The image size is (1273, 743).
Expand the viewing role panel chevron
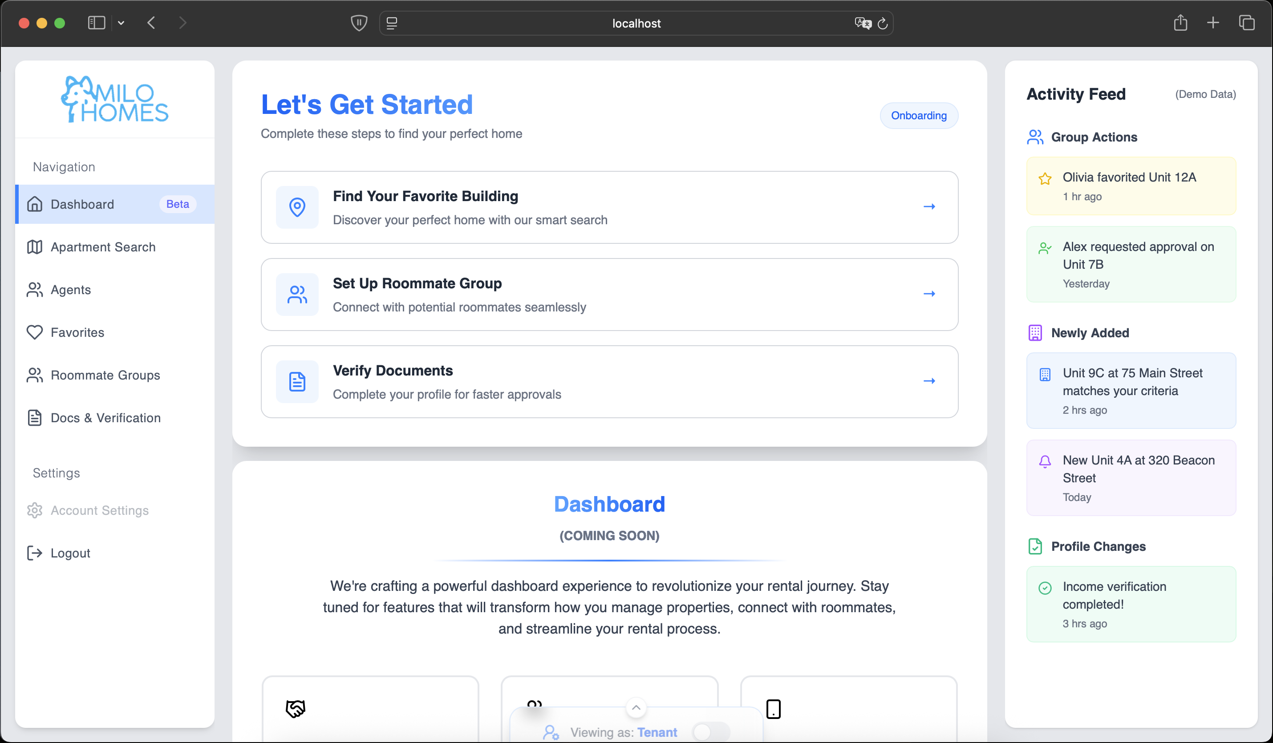pyautogui.click(x=636, y=708)
